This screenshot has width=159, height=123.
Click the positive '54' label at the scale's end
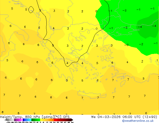(72, 122)
